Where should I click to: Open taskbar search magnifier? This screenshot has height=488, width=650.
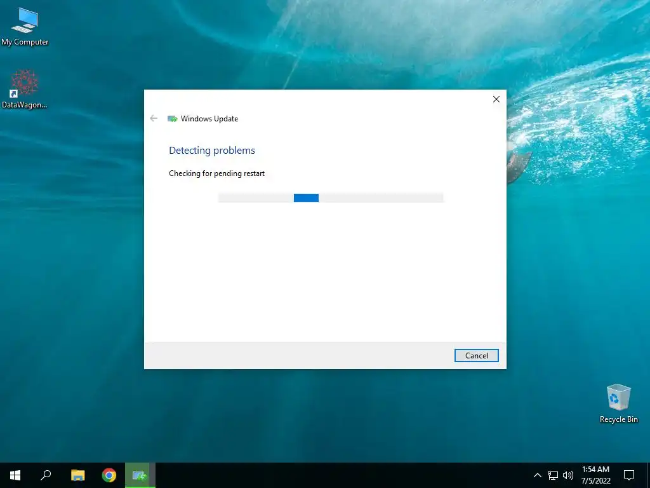click(46, 475)
